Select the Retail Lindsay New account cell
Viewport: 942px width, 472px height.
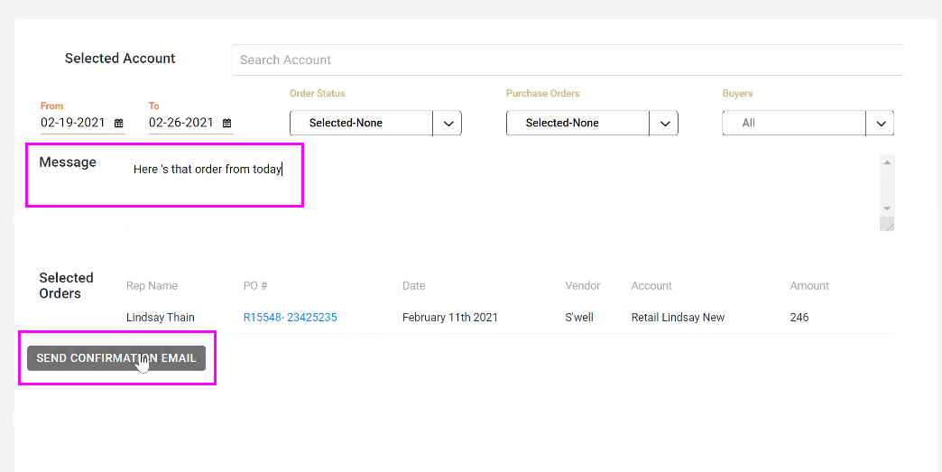[678, 318]
